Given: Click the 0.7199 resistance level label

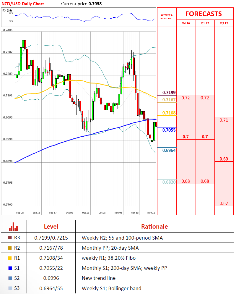Looking at the screenshot, I should [169, 93].
